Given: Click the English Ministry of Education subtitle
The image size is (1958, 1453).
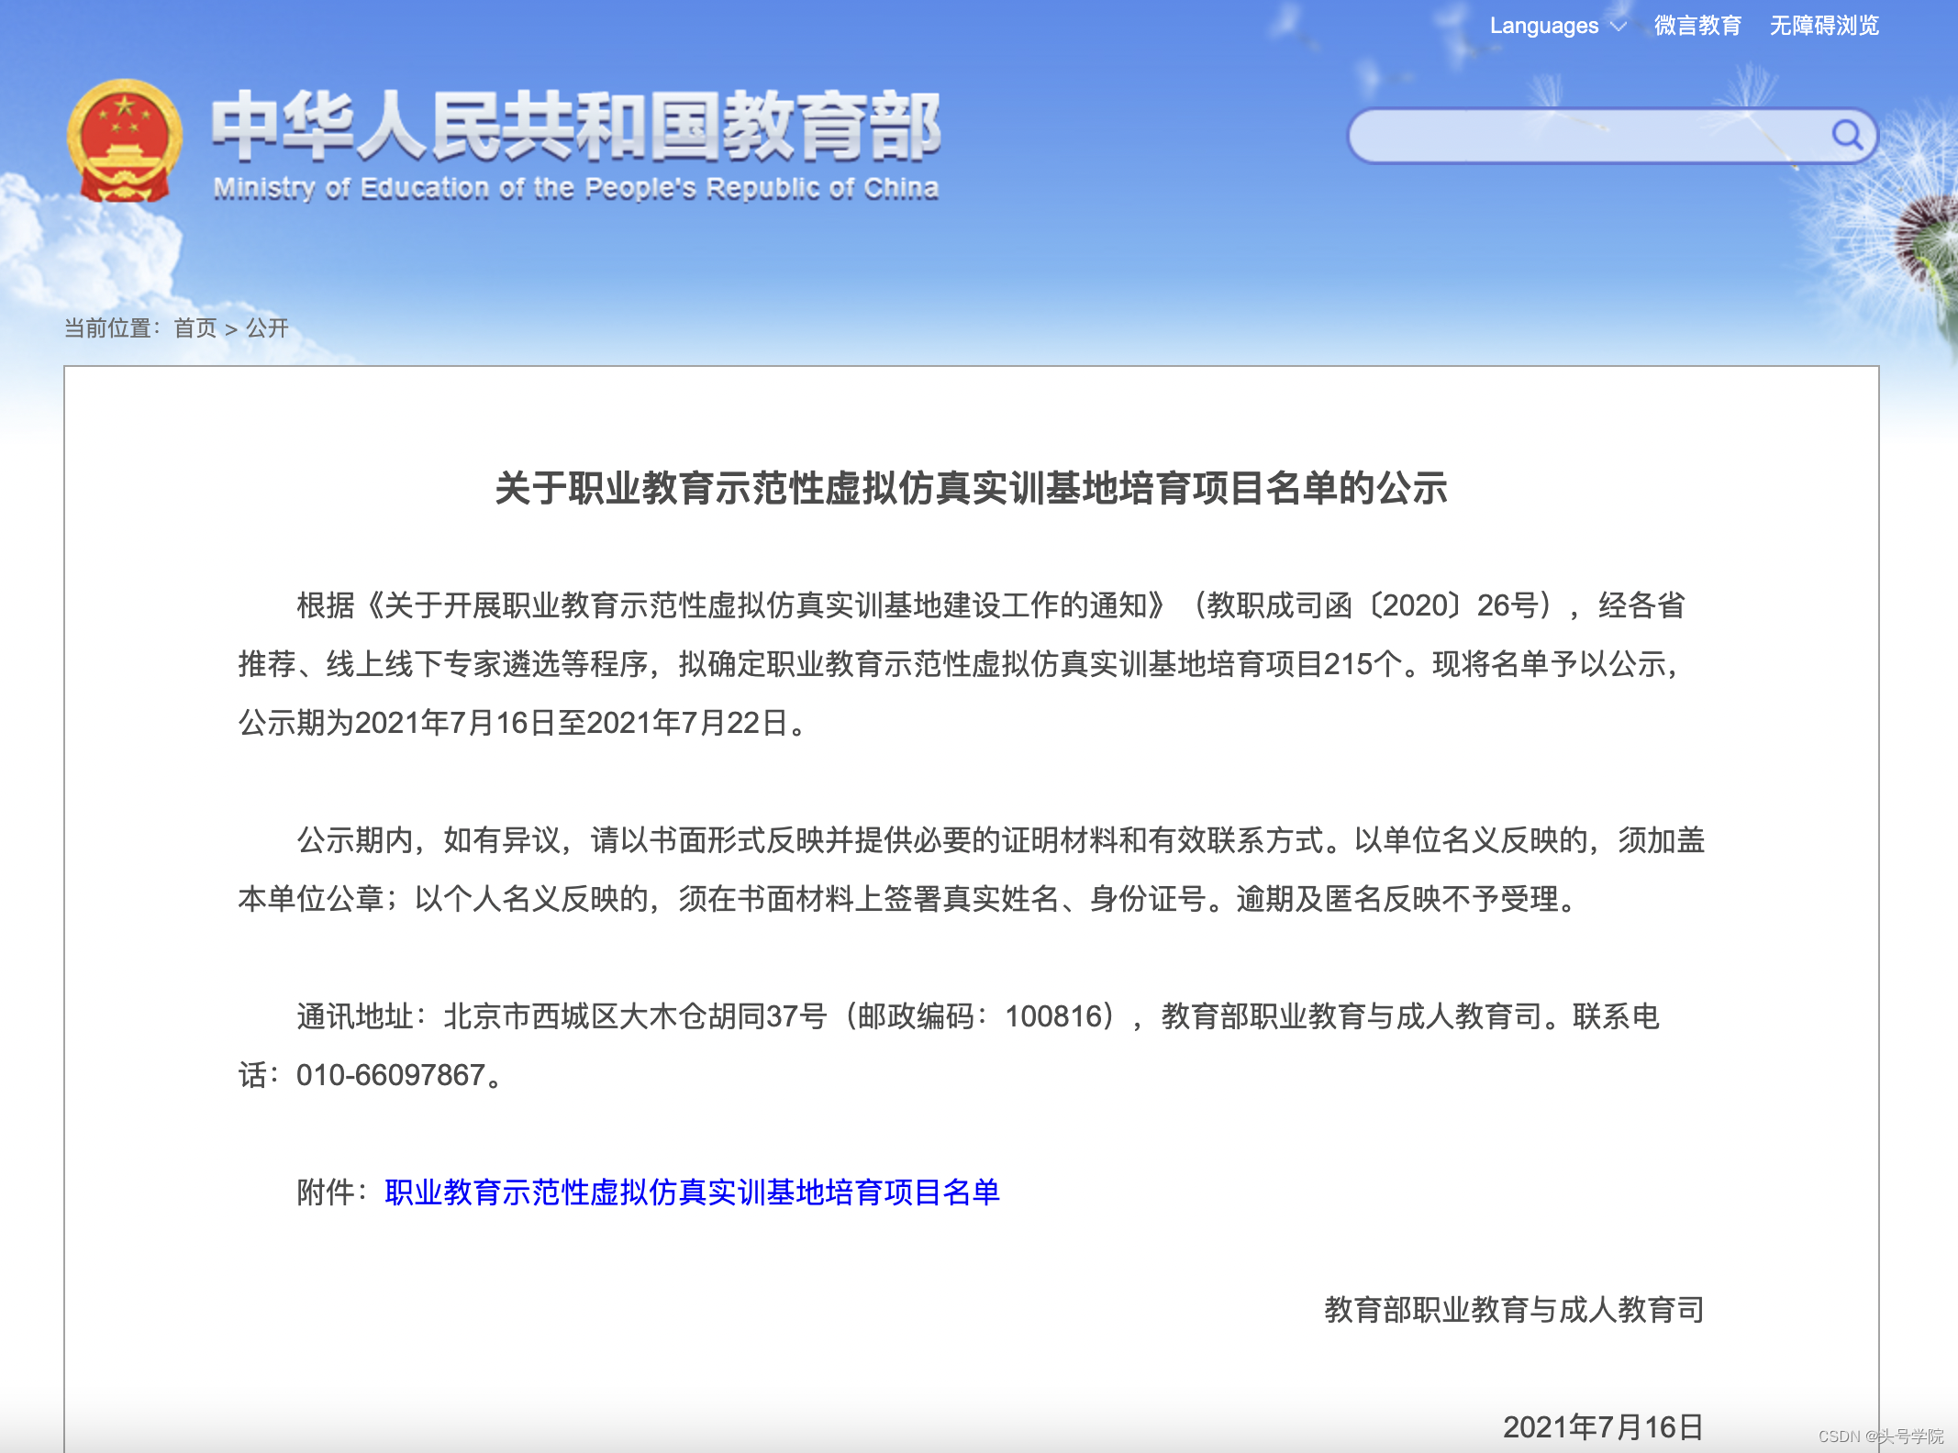Looking at the screenshot, I should (576, 188).
